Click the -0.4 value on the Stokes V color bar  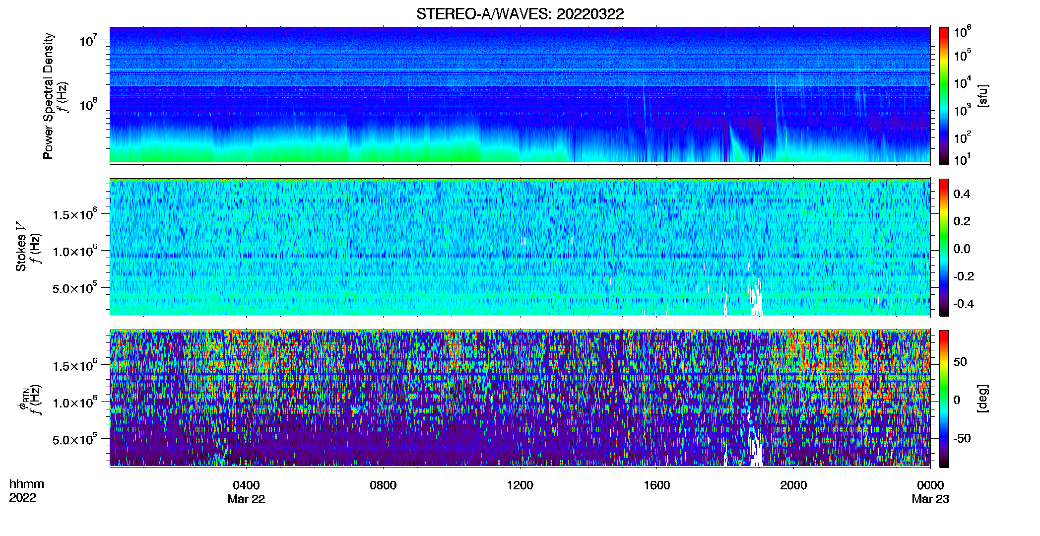tap(964, 304)
